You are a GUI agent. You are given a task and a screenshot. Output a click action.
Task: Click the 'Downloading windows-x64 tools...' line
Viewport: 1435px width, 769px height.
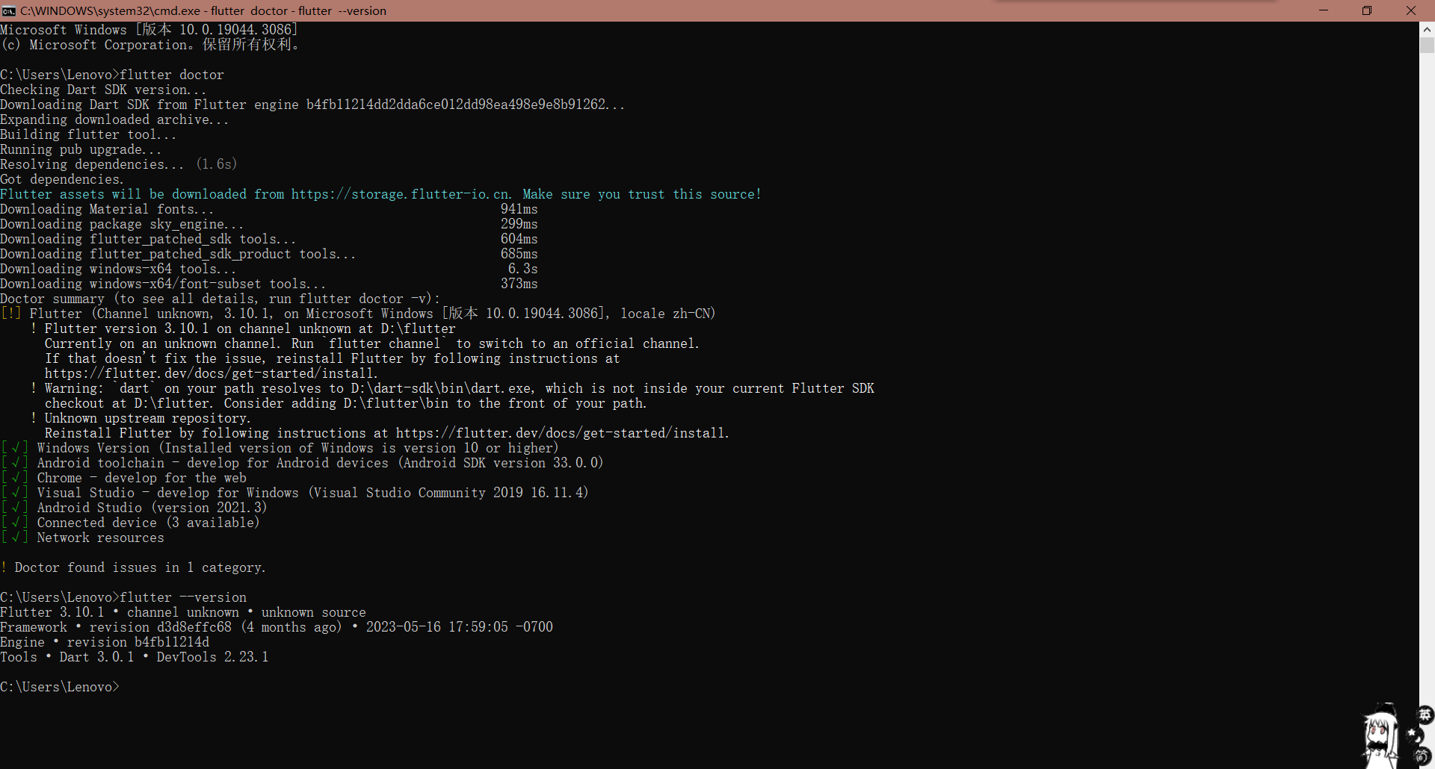tap(118, 269)
